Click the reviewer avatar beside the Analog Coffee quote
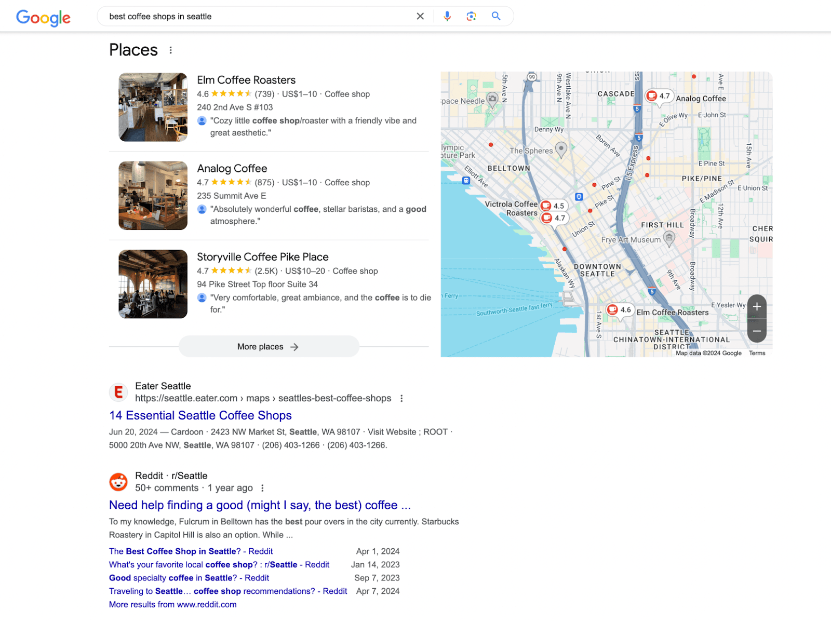831x624 pixels. [202, 209]
